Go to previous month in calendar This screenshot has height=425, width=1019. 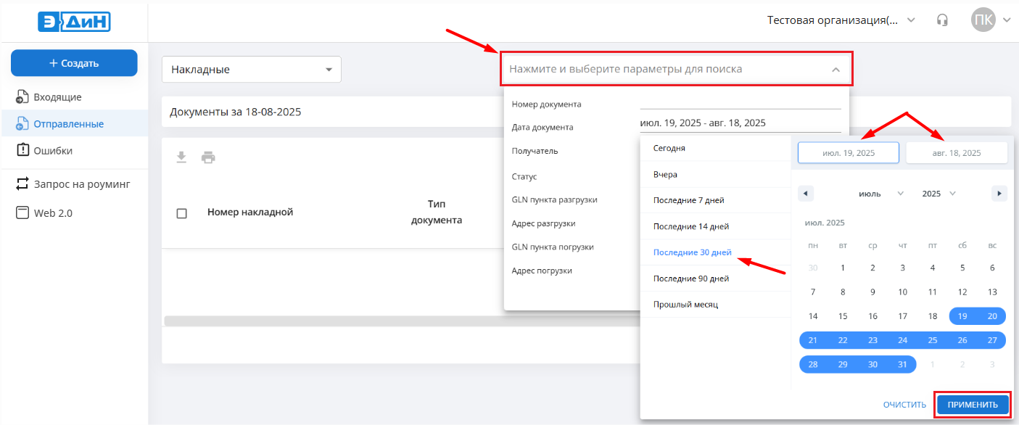[x=806, y=194]
